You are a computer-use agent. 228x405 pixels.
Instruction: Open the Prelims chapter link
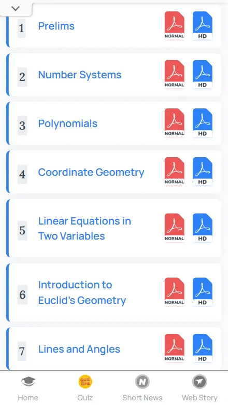click(x=56, y=26)
